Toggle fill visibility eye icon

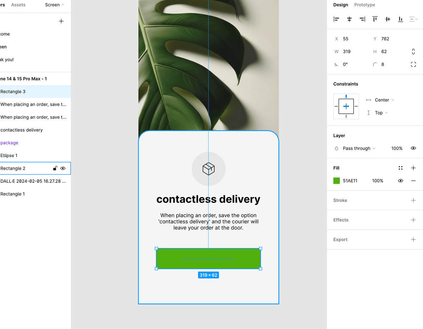click(400, 181)
